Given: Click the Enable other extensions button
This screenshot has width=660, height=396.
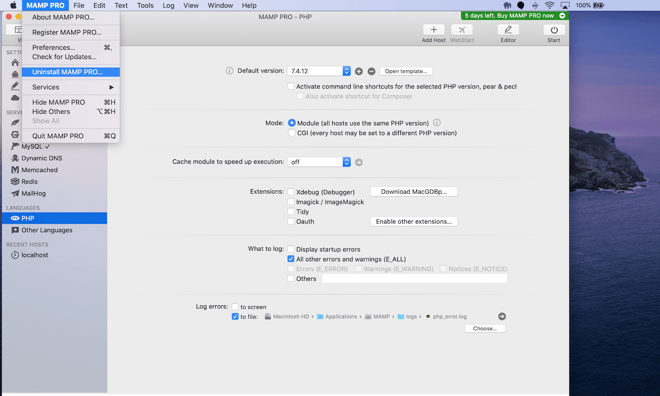Looking at the screenshot, I should tap(414, 222).
